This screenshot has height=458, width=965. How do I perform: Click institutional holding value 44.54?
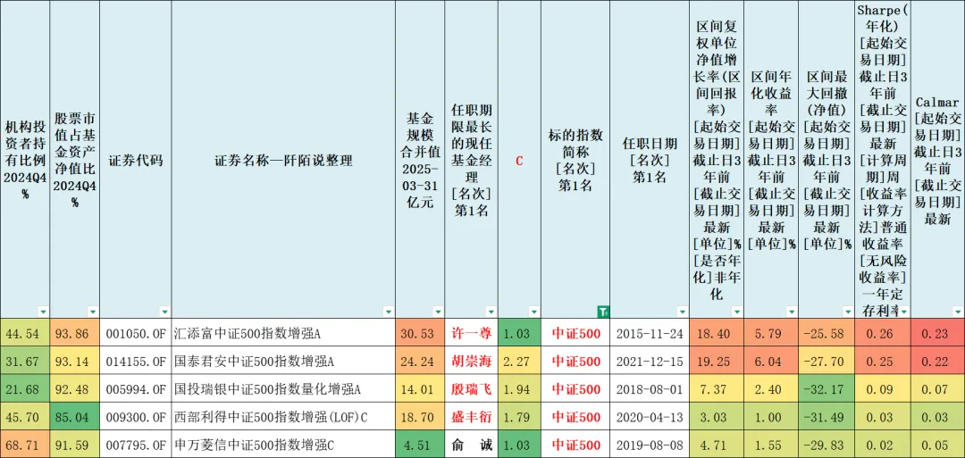point(25,333)
